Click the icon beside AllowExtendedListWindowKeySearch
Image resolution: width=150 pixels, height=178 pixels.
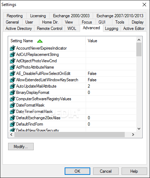coord(12,80)
